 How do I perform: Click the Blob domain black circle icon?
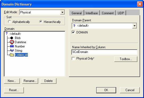click(12, 38)
